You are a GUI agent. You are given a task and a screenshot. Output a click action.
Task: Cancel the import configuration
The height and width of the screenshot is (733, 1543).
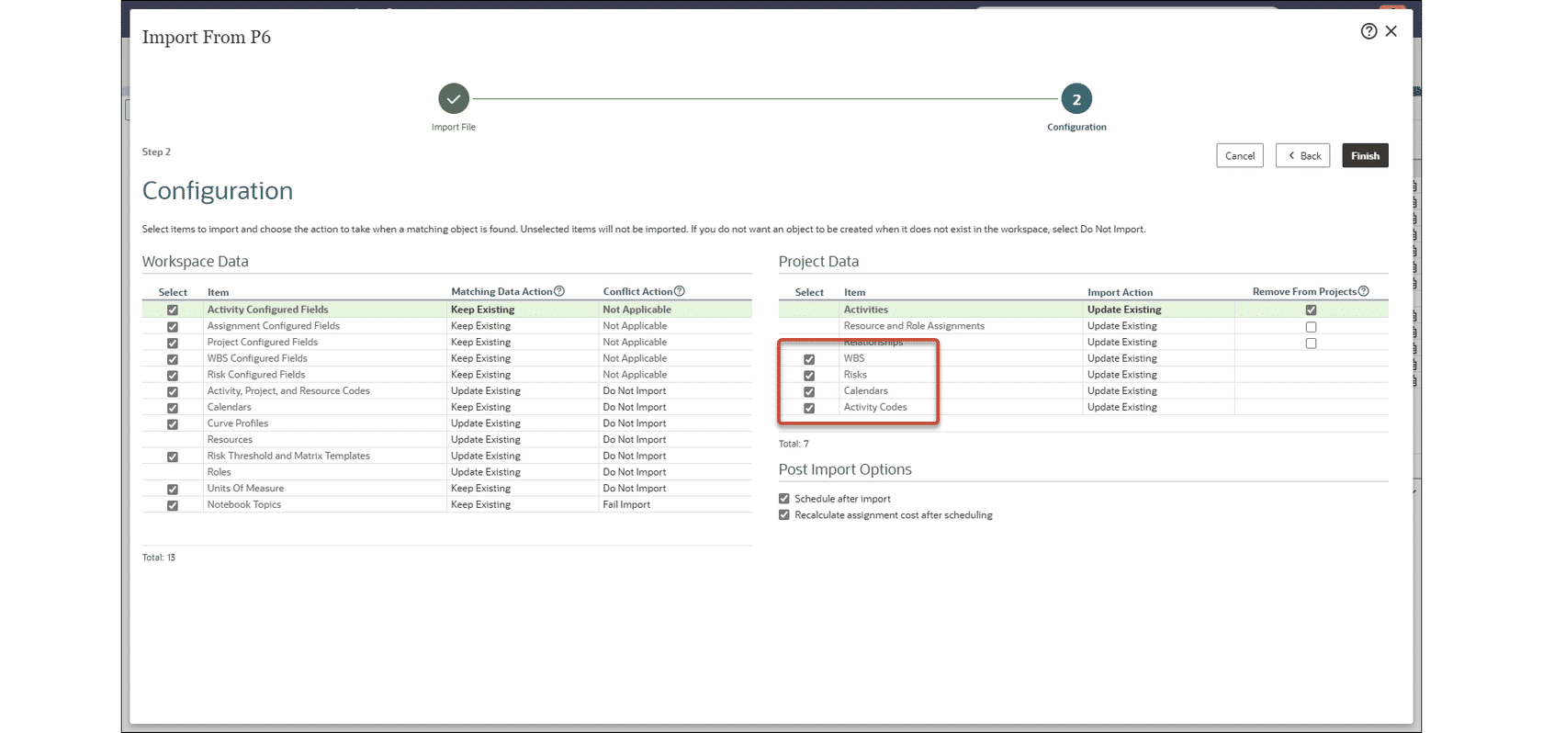(x=1239, y=156)
